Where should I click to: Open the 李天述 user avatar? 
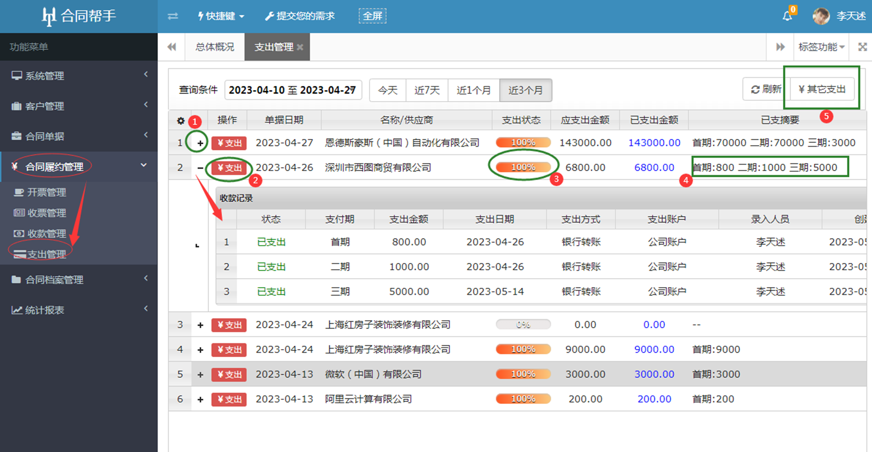point(821,16)
